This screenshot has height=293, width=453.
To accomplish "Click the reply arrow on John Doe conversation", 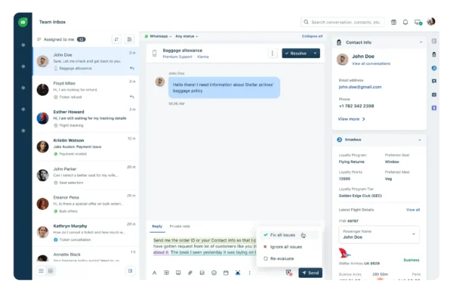I will (x=132, y=68).
